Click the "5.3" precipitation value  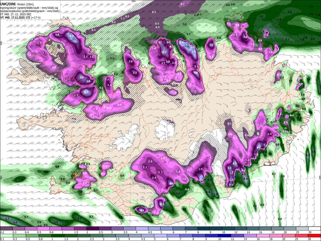201,180
